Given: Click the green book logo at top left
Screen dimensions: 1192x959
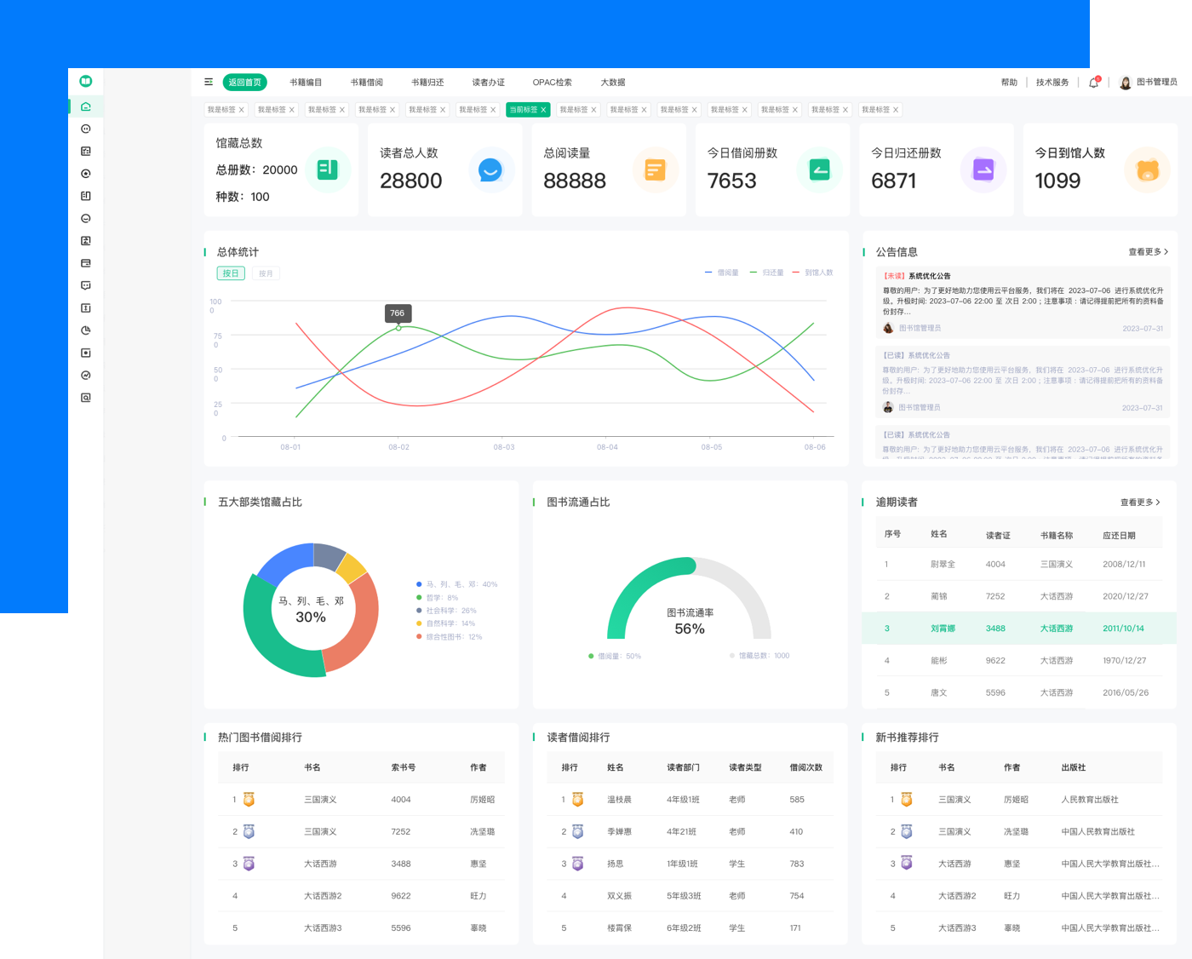Looking at the screenshot, I should pos(85,81).
